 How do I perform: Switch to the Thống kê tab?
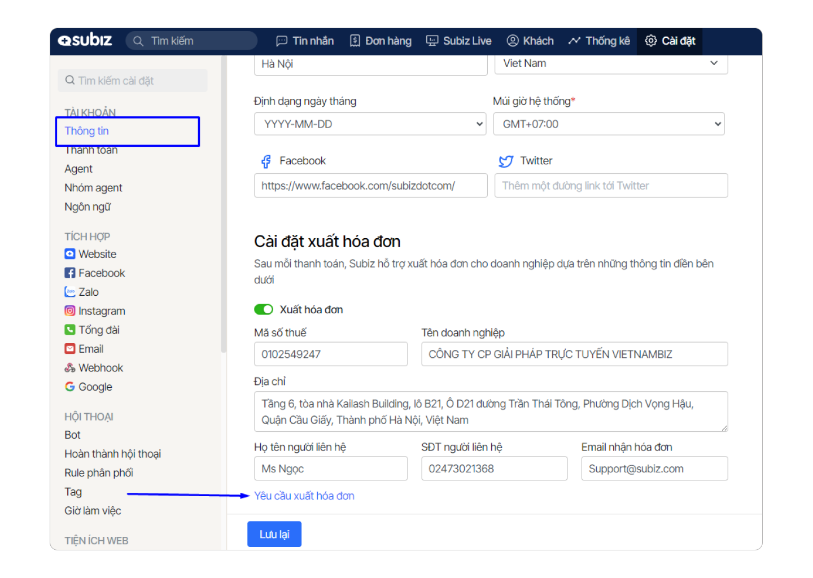599,41
